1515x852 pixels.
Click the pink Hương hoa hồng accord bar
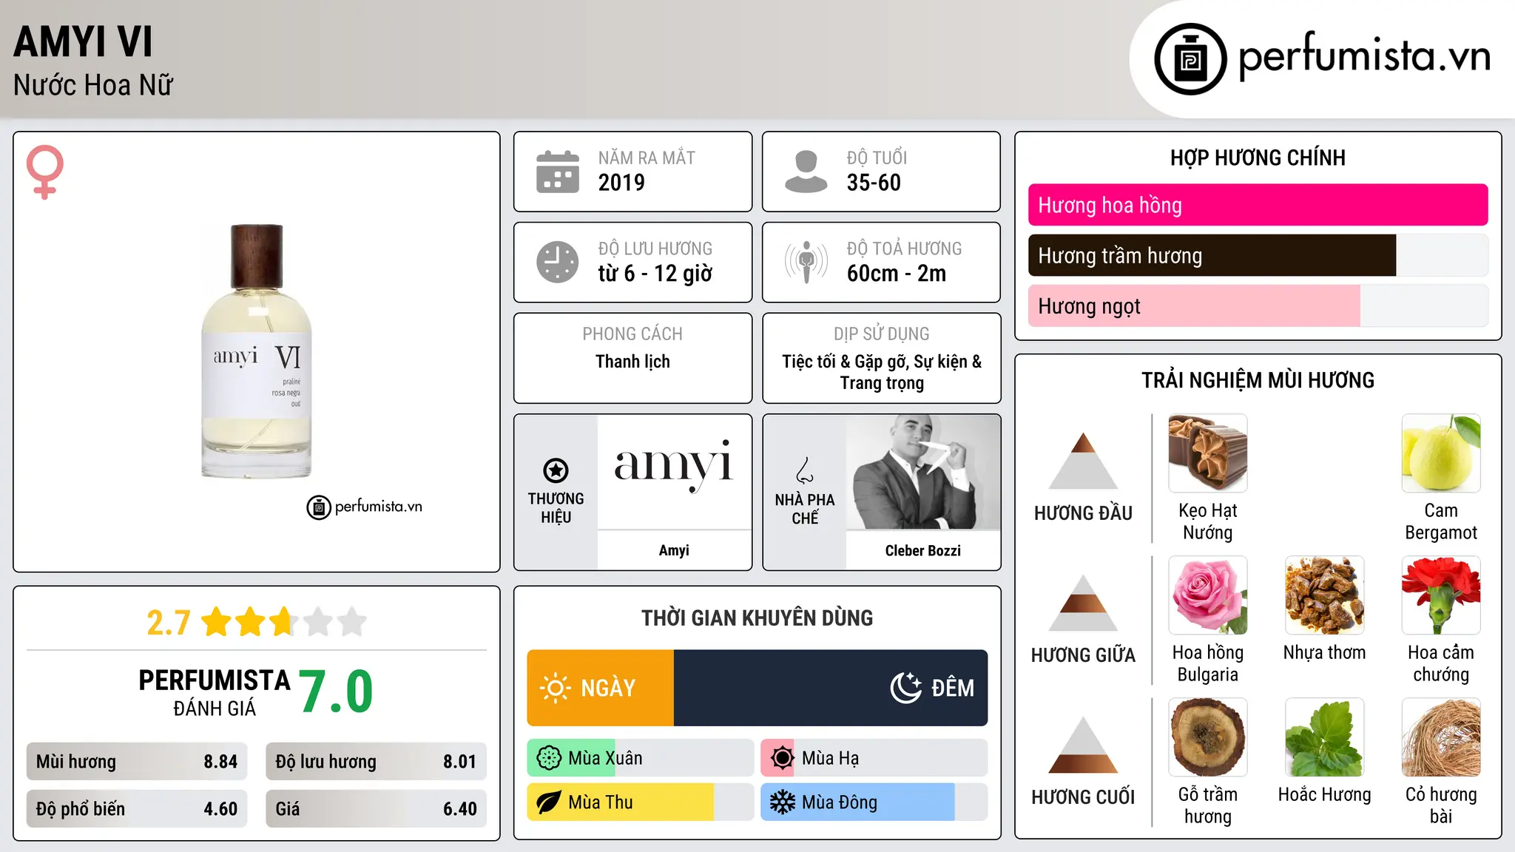pyautogui.click(x=1258, y=205)
